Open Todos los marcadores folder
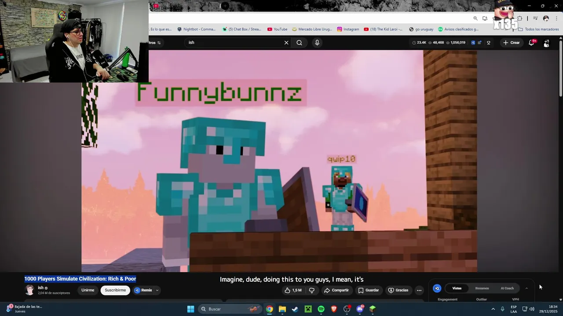The width and height of the screenshot is (563, 316). tap(538, 29)
